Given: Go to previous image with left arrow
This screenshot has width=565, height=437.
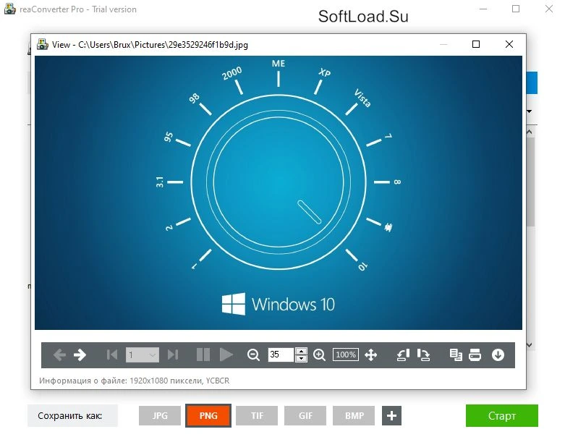Looking at the screenshot, I should click(x=59, y=355).
